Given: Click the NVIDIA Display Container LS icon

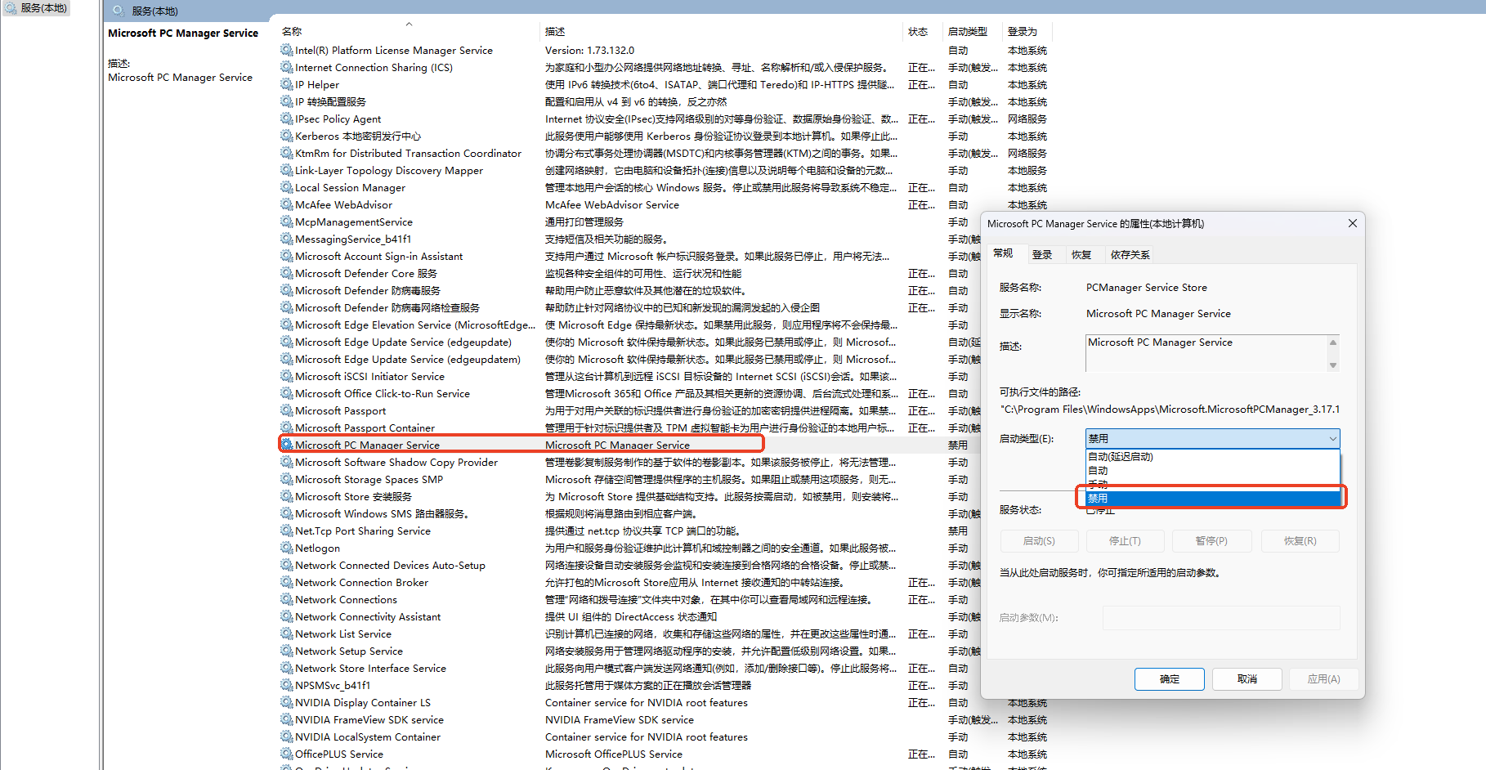Looking at the screenshot, I should coord(286,702).
